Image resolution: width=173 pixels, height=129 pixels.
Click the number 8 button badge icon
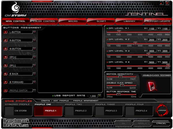(x=5, y=90)
